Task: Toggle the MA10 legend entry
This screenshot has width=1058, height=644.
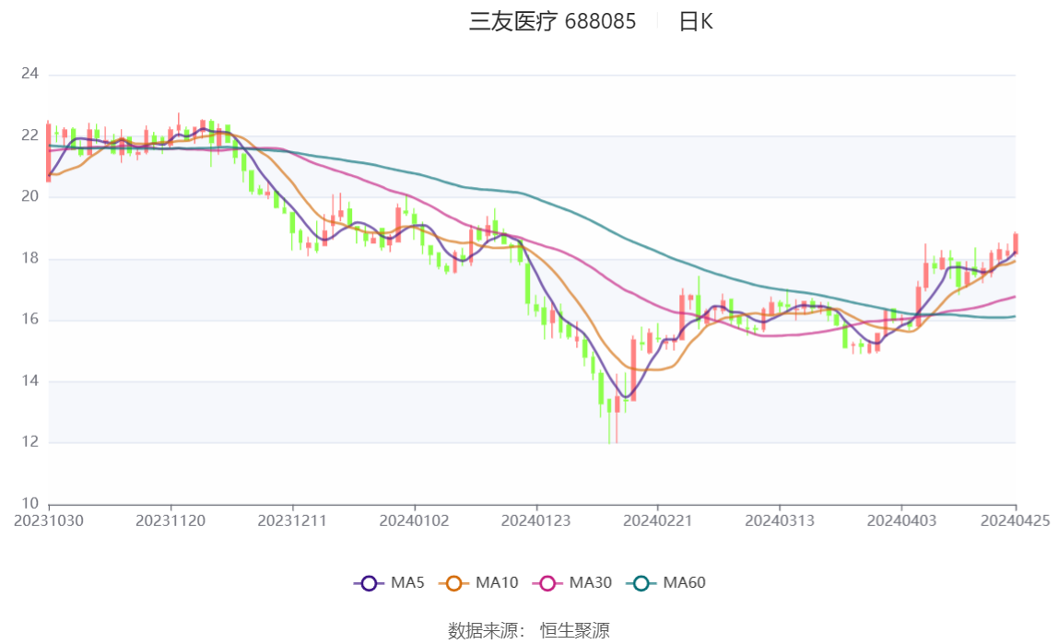Action: point(478,582)
